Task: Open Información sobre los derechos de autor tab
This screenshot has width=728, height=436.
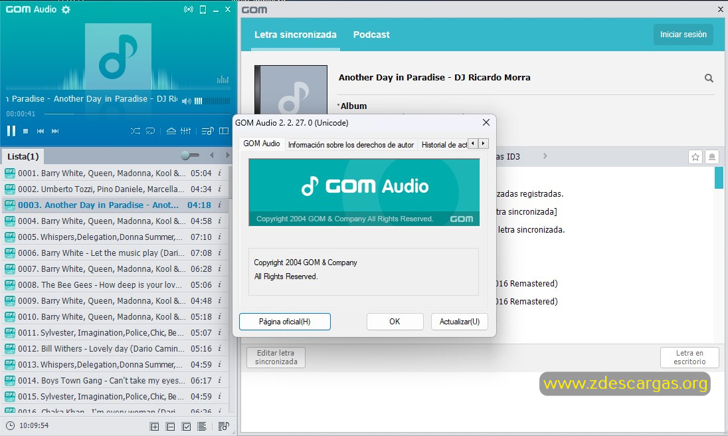Action: (351, 144)
